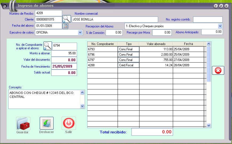This screenshot has height=144, width=232.
Task: Click the Deshacer button label
Action: pyautogui.click(x=46, y=132)
